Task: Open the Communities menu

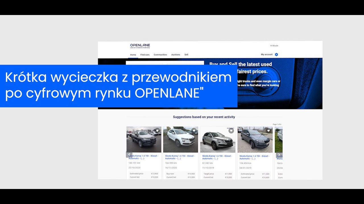Action: pyautogui.click(x=160, y=55)
